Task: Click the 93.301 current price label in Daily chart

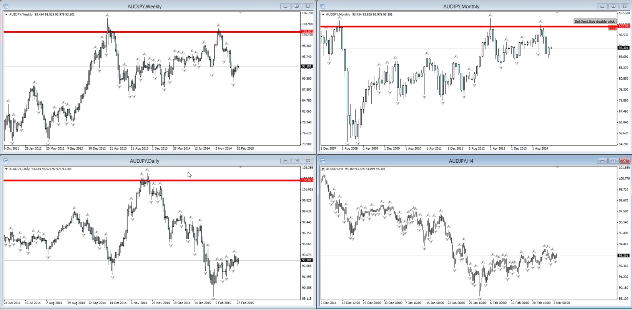Action: (307, 260)
